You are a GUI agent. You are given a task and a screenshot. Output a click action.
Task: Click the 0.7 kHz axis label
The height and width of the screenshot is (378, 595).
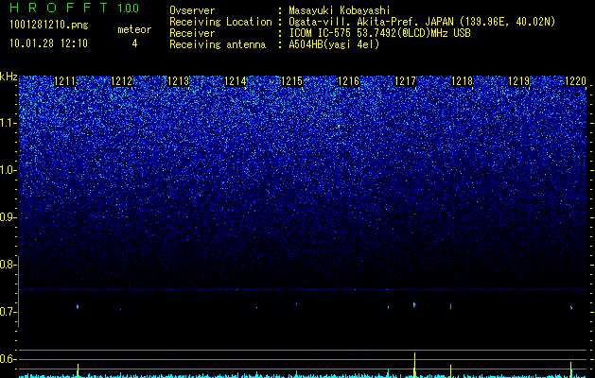8,312
